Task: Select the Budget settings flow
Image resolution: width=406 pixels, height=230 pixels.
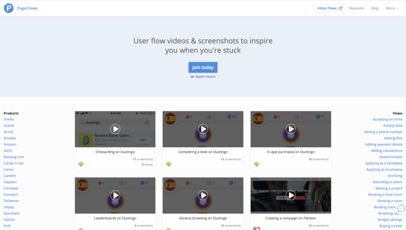Action: (390, 220)
